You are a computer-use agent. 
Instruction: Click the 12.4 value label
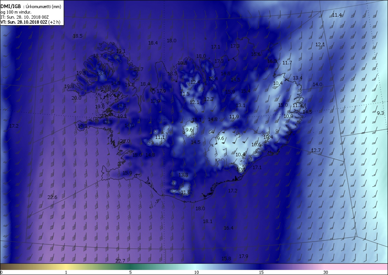point(195,82)
